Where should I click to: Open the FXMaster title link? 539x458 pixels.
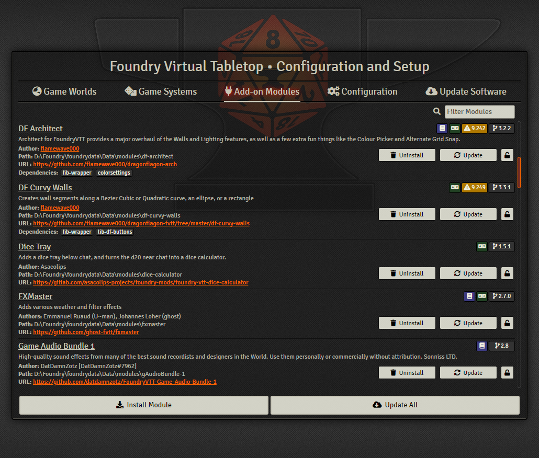pos(35,296)
